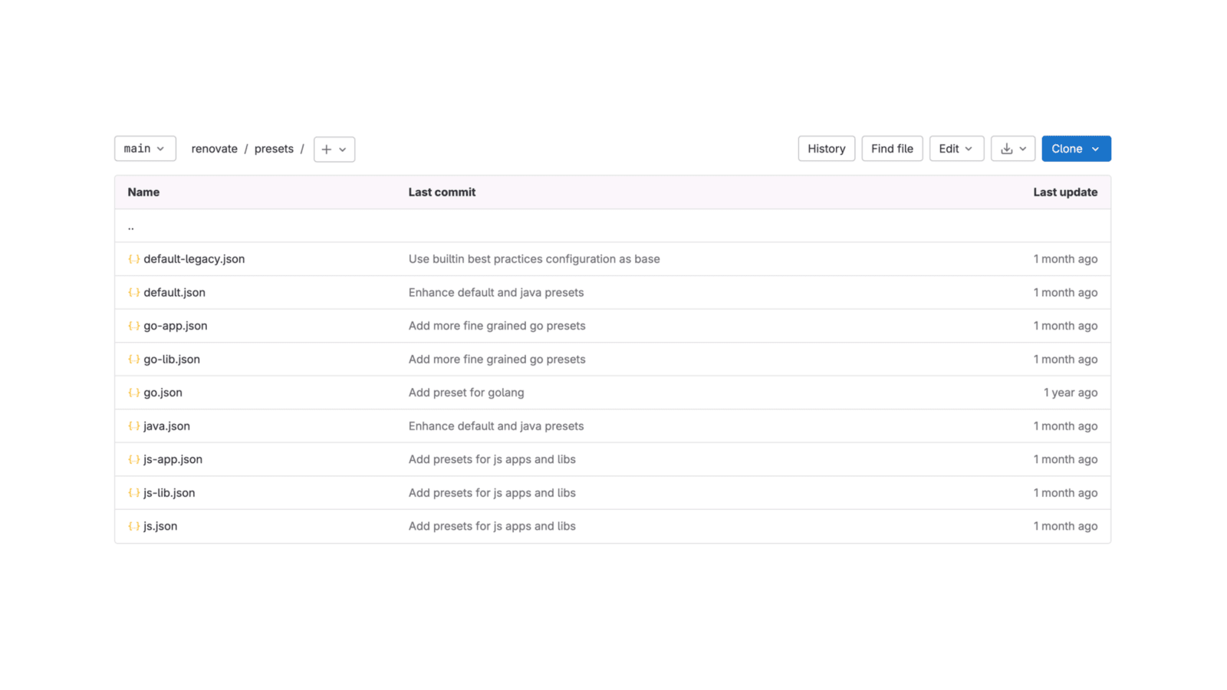Click the JSON icon beside go-app.json
This screenshot has height=690, width=1227.
(x=134, y=326)
